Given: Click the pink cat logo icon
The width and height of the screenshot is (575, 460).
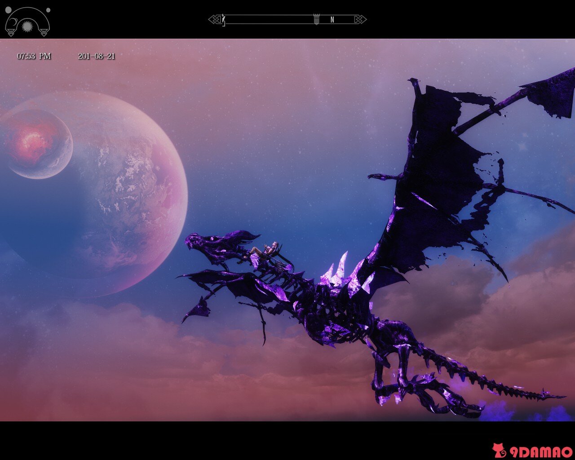Looking at the screenshot, I should click(x=499, y=450).
